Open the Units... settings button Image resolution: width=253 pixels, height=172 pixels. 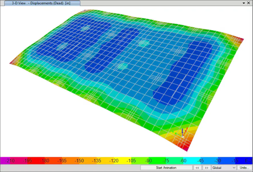click(x=244, y=168)
